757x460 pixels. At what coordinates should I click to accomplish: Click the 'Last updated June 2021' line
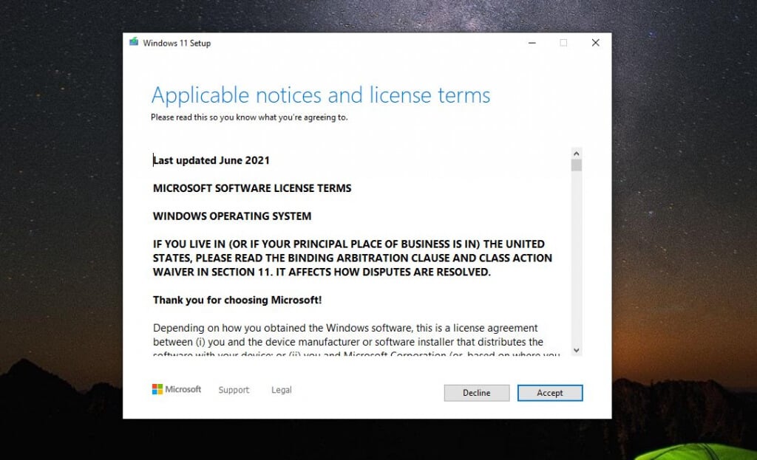click(x=211, y=160)
